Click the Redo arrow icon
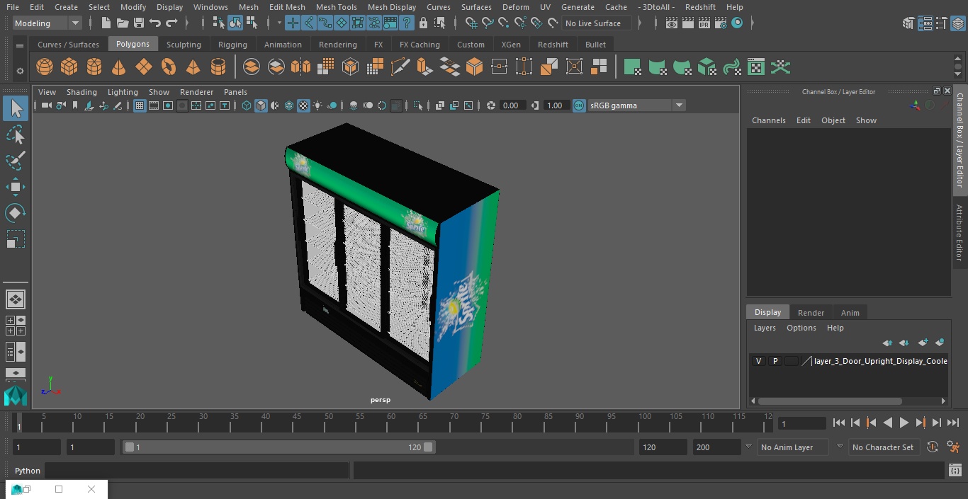Viewport: 968px width, 499px height. 171,23
